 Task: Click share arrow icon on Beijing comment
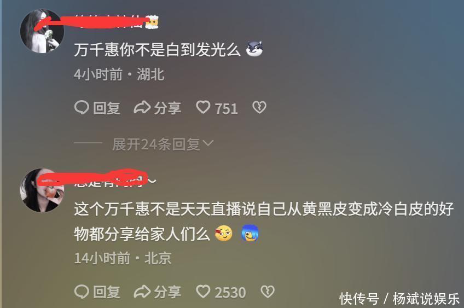click(142, 292)
